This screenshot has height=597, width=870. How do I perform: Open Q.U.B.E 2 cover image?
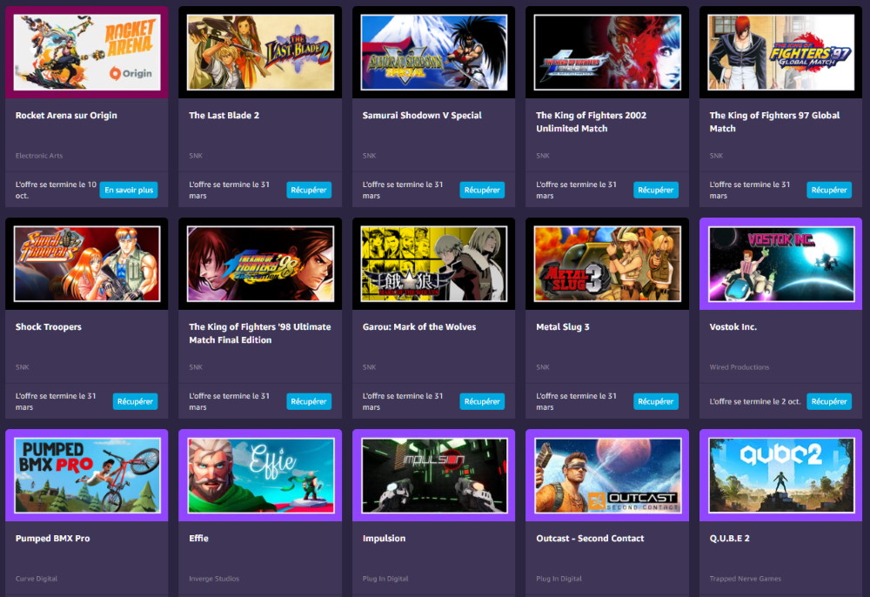click(780, 475)
